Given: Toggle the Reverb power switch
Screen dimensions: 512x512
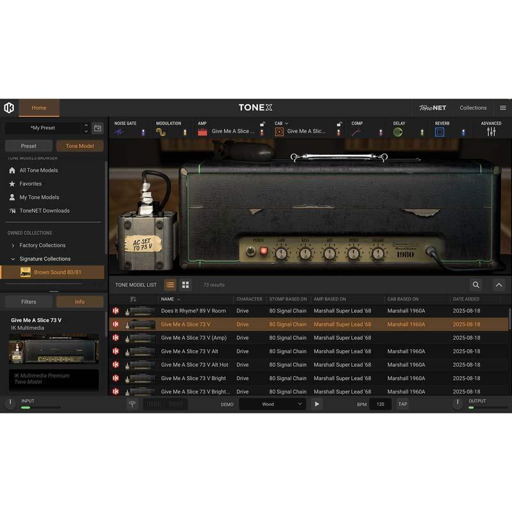Looking at the screenshot, I should 463,132.
